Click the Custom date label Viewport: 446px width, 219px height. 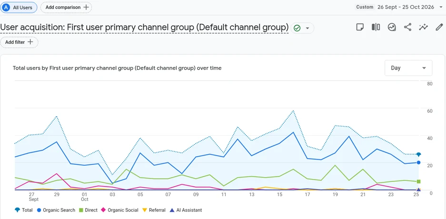tap(365, 7)
